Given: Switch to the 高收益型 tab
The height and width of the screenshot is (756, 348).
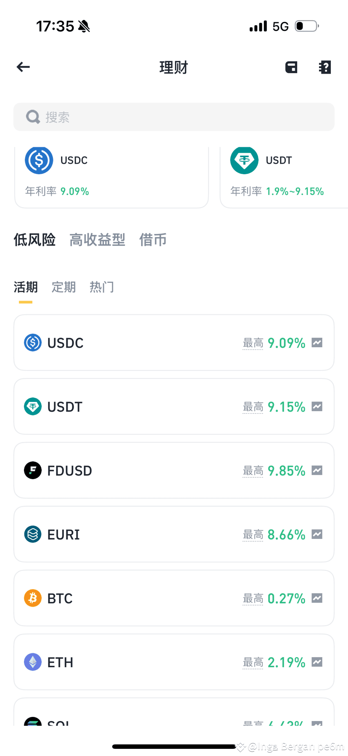Looking at the screenshot, I should 97,240.
